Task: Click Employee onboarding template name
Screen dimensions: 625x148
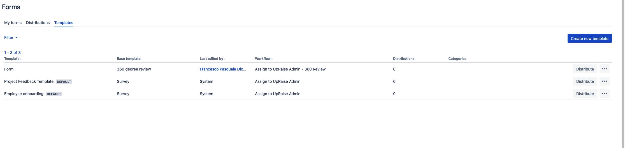Action: [x=24, y=94]
